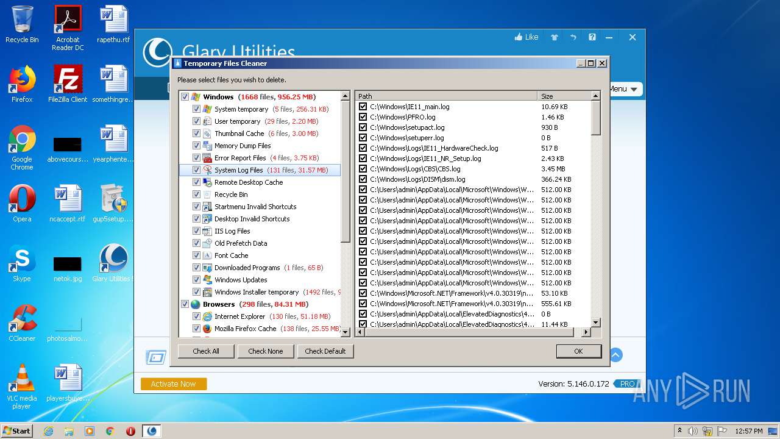
Task: Click the Activate Now button
Action: pyautogui.click(x=174, y=384)
